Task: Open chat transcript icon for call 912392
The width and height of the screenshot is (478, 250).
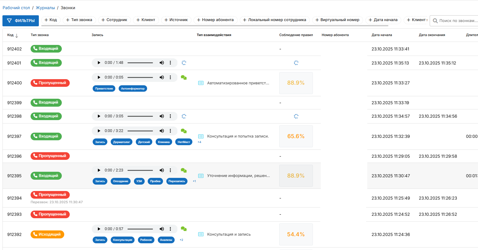Action: pyautogui.click(x=184, y=229)
